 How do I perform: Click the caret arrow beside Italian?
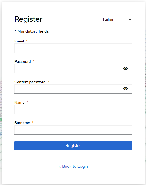[130, 19]
